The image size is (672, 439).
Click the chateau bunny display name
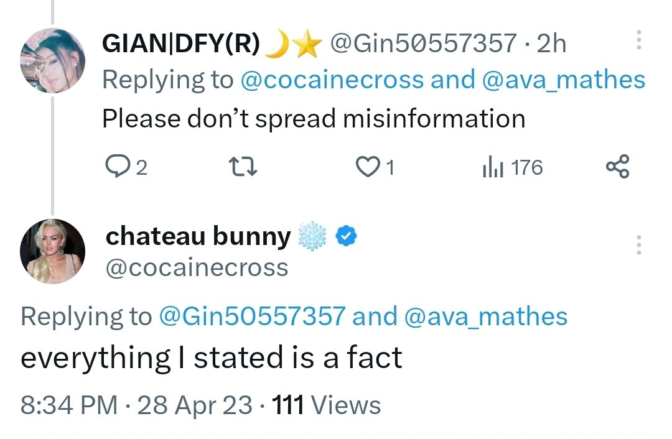(198, 236)
